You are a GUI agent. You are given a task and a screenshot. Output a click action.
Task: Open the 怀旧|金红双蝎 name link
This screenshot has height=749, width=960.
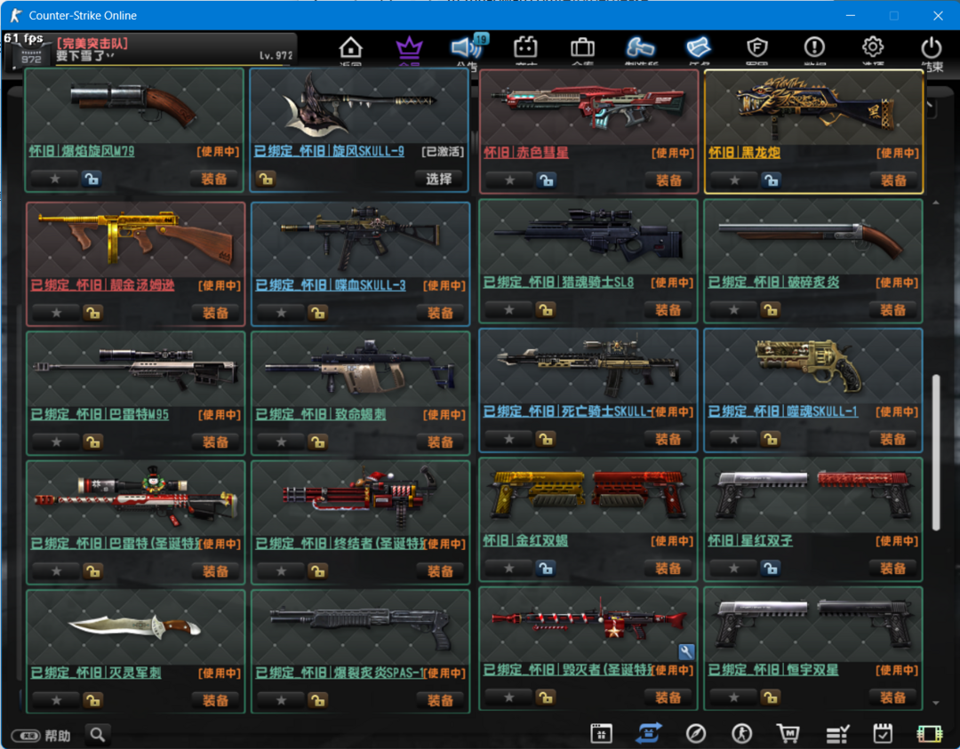pyautogui.click(x=525, y=540)
